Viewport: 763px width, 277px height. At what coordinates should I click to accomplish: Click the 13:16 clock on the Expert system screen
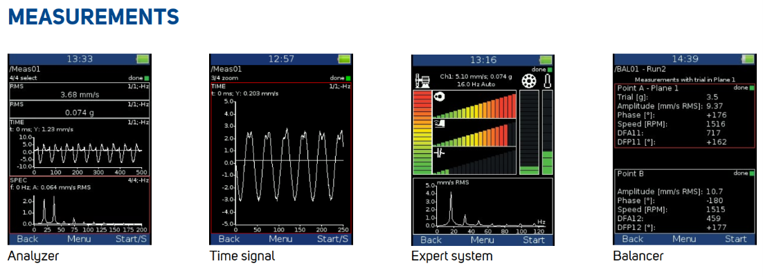pyautogui.click(x=483, y=60)
